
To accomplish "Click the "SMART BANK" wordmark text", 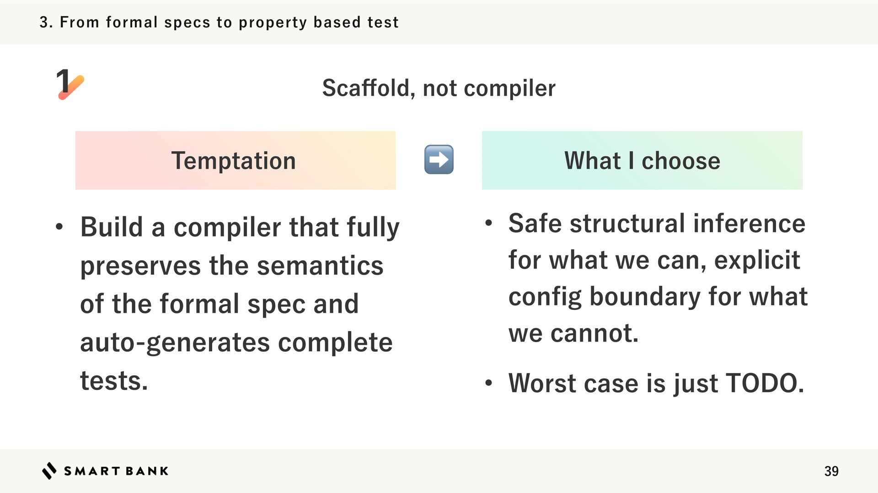I will (116, 471).
